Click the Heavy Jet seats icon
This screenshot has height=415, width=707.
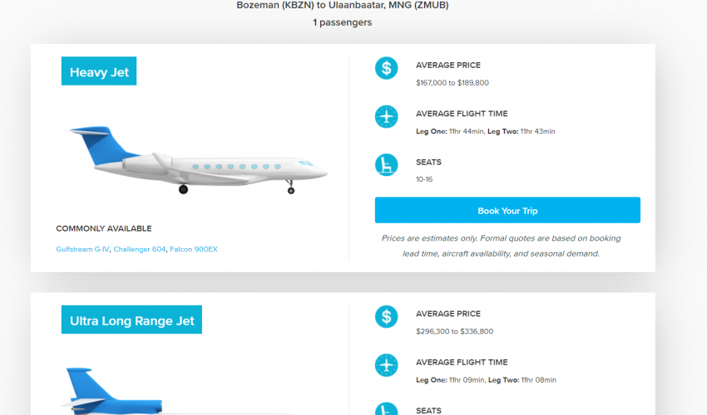click(386, 164)
